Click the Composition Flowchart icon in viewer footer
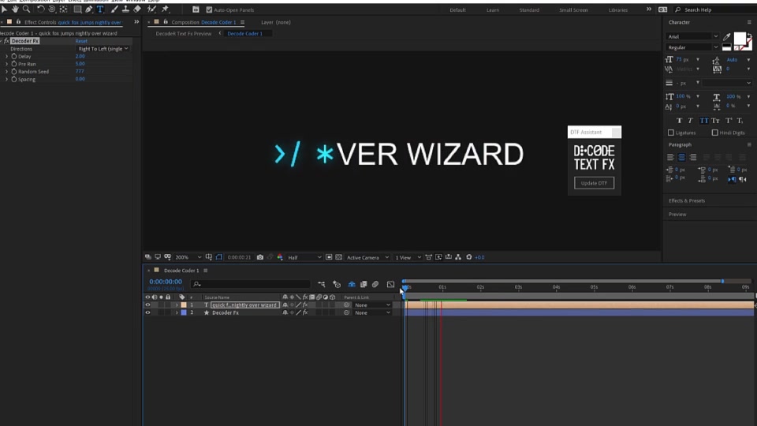Screen dimensions: 757x426 click(458, 257)
